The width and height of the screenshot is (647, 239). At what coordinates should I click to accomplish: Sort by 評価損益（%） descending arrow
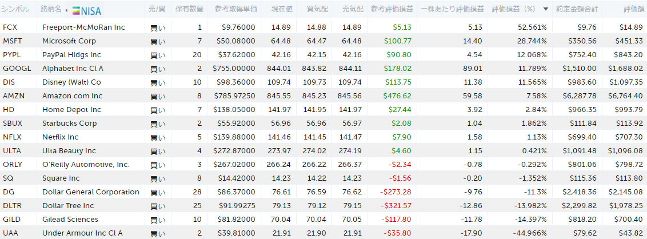(546, 9)
